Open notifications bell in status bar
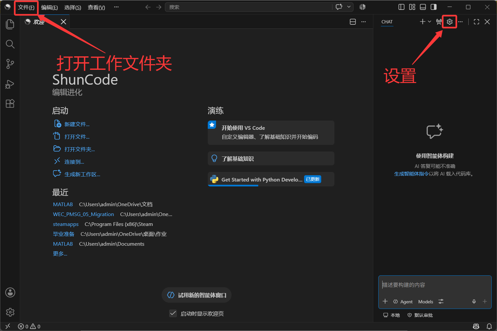 pyautogui.click(x=489, y=326)
